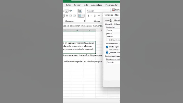Open the Dirección del texto Contexto dropdown

[113, 62]
